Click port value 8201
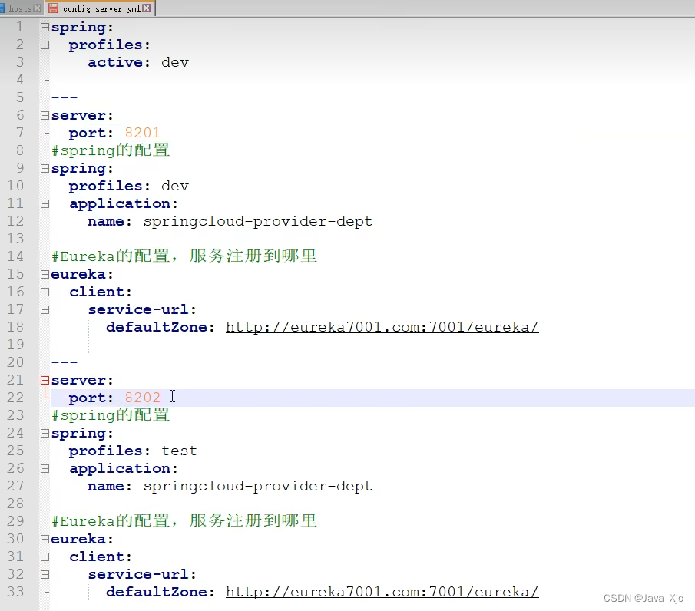Image resolution: width=695 pixels, height=611 pixels. pyautogui.click(x=142, y=133)
